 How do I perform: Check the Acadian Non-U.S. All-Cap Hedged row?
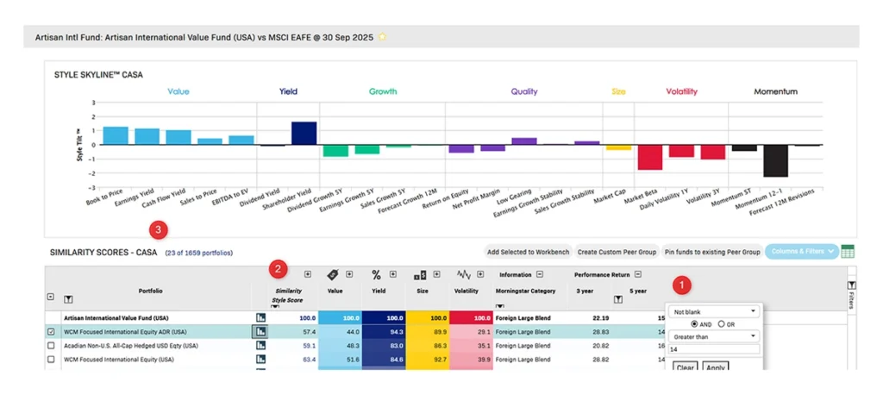(51, 345)
